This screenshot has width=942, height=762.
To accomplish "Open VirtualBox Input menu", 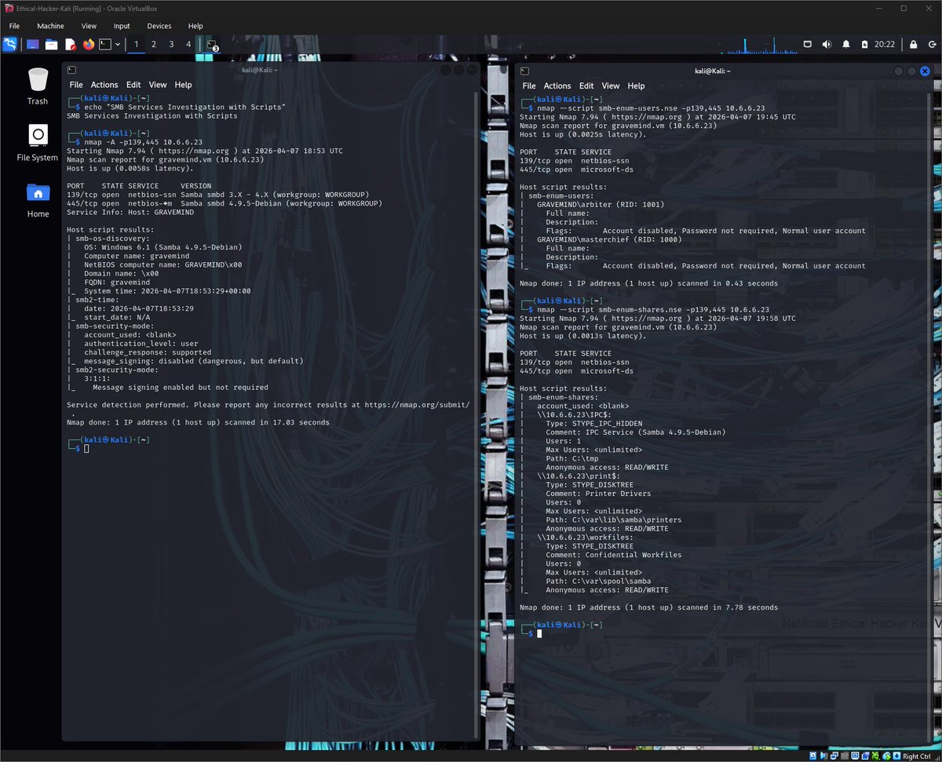I will [122, 26].
